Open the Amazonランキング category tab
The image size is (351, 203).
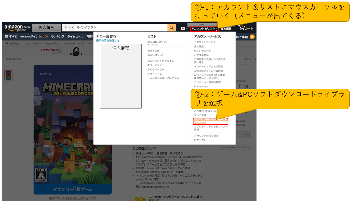(74, 43)
